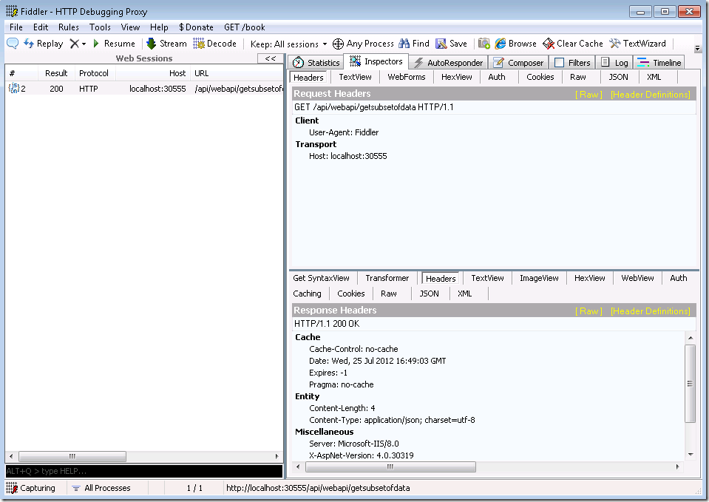
Task: Open Find with the binoculars icon
Action: [414, 44]
